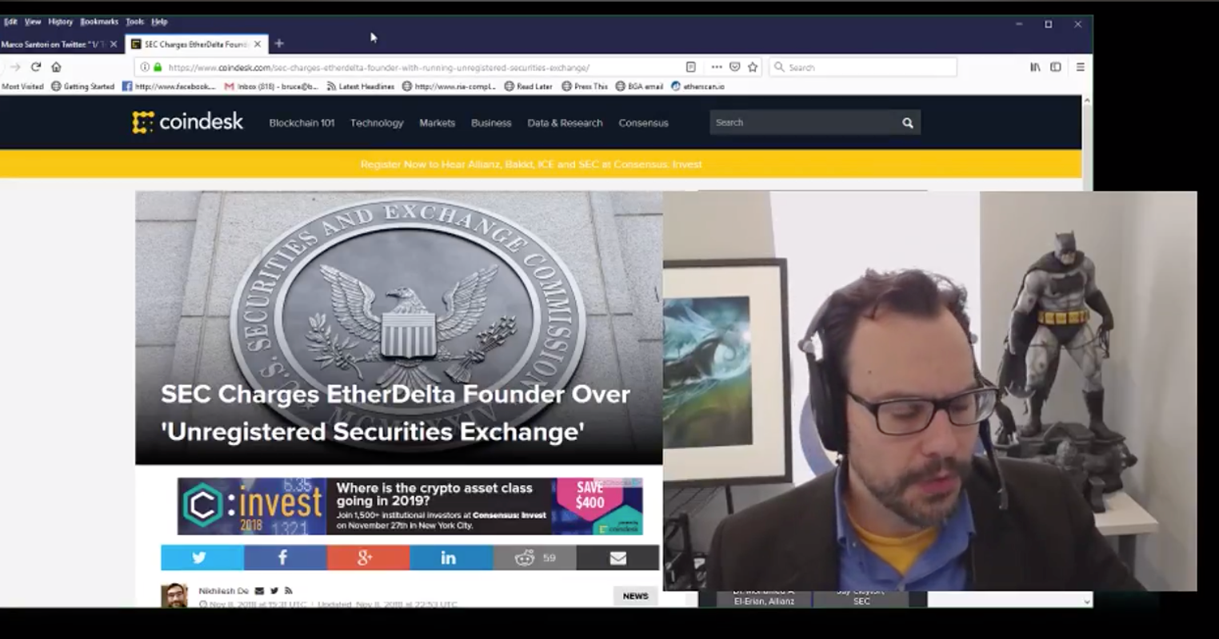Open the Read Later bookmark
The image size is (1219, 639).
point(528,86)
